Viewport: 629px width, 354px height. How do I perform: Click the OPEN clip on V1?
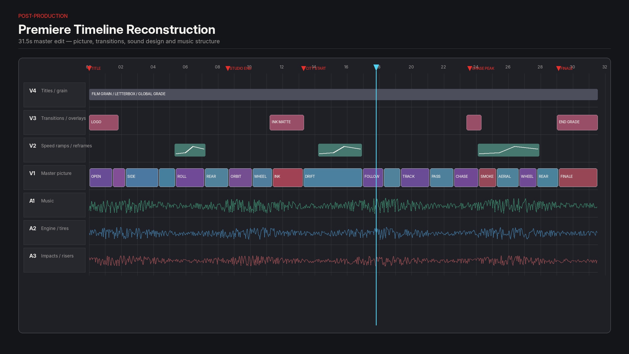click(101, 178)
